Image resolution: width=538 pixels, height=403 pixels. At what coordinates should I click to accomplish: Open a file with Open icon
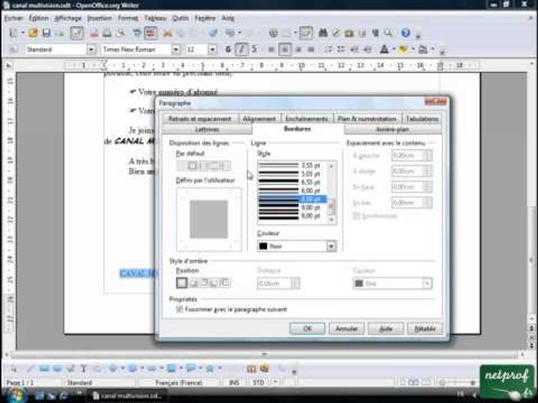(x=33, y=33)
